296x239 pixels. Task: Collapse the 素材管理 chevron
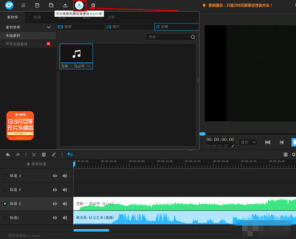click(48, 27)
